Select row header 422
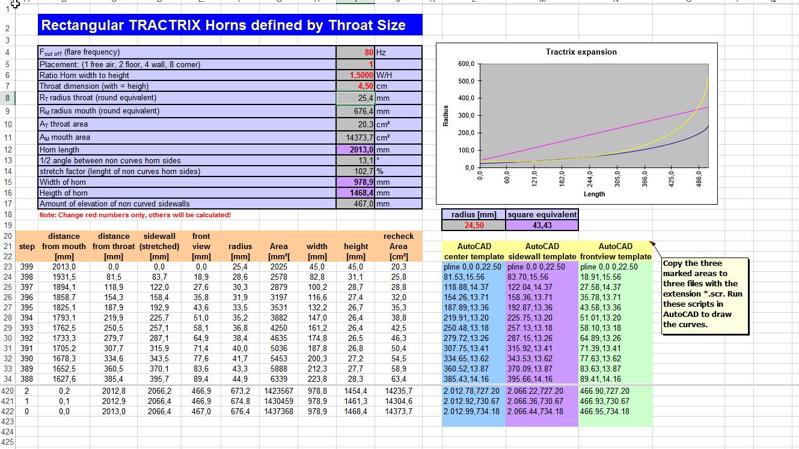 (7, 411)
